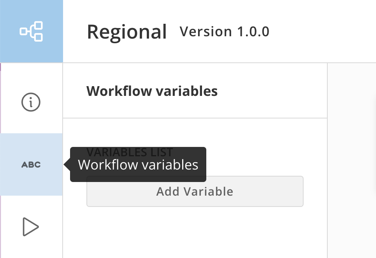Click the Regional workflow title
376x258 pixels.
pyautogui.click(x=127, y=32)
